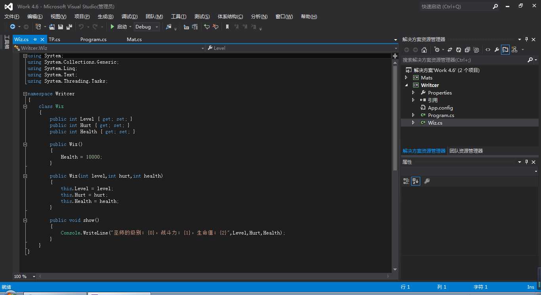Collapse the namespace Writcer block
The width and height of the screenshot is (541, 295).
(25, 94)
